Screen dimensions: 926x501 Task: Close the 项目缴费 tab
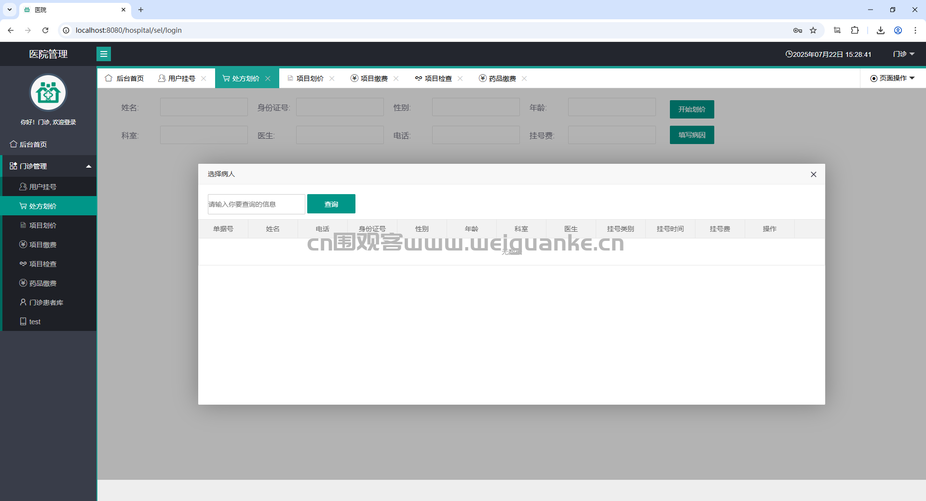[x=396, y=79]
